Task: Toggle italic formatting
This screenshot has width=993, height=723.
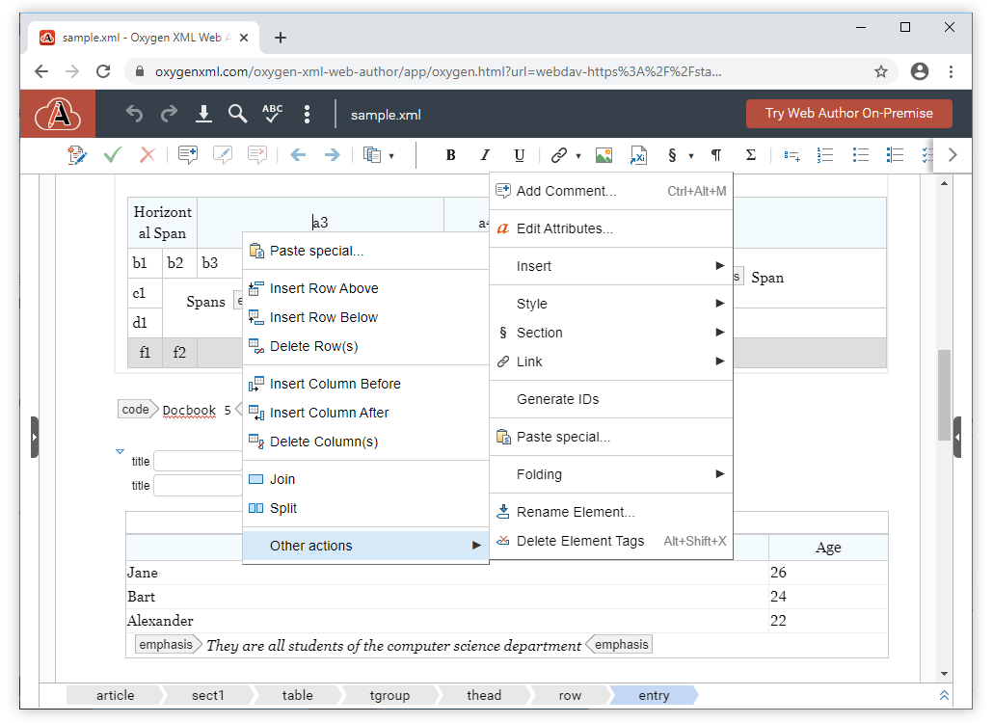Action: 485,155
